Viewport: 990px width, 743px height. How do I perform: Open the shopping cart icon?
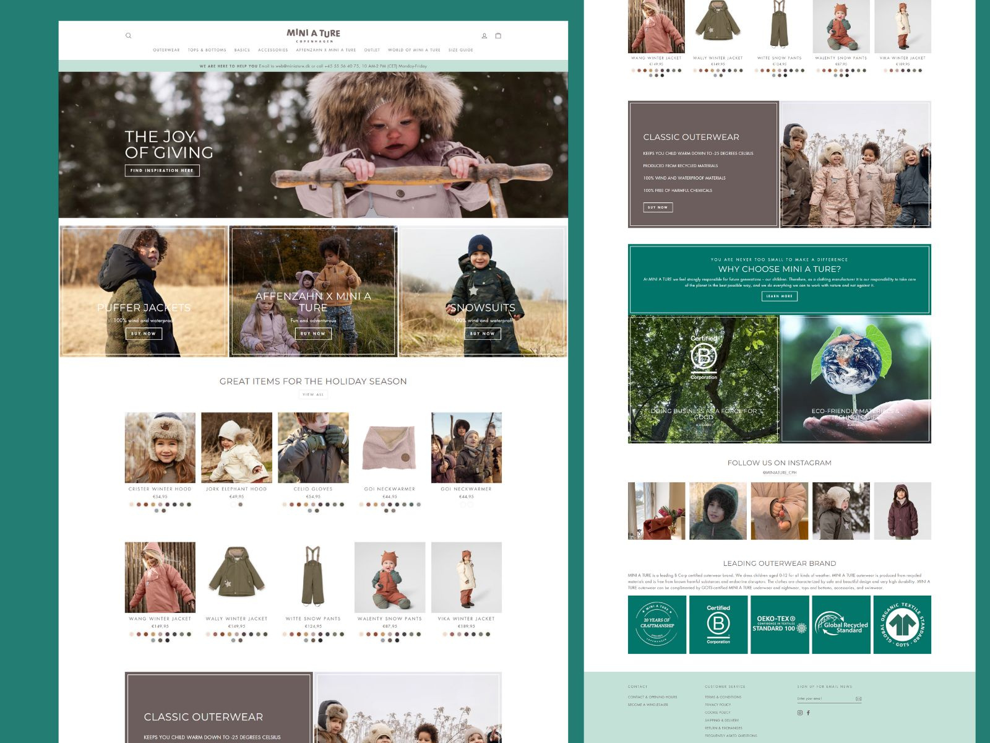click(498, 35)
